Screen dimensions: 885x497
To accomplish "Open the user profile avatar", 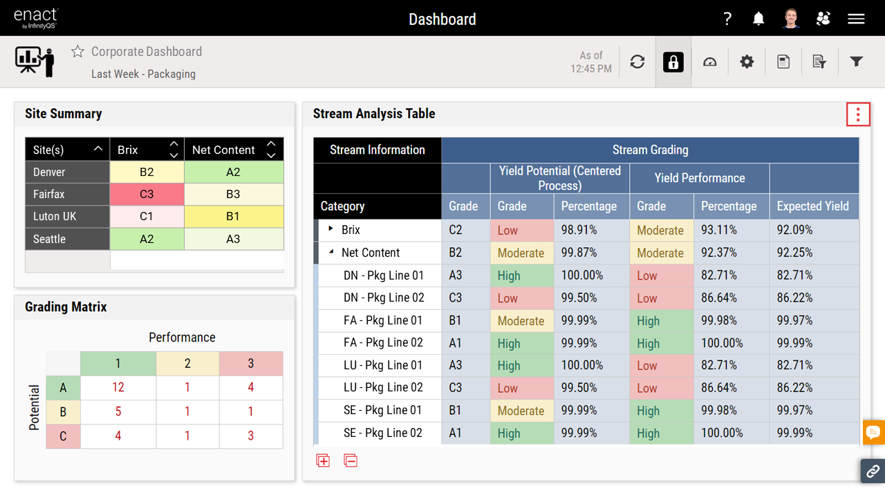I will (x=791, y=19).
